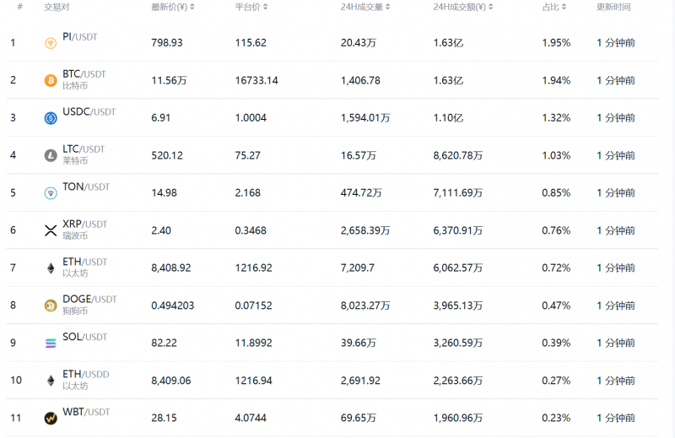Click the Solana logo icon

51,343
